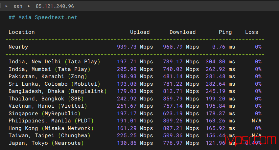Click the Sri Lanka, Colombo row

click(135, 84)
